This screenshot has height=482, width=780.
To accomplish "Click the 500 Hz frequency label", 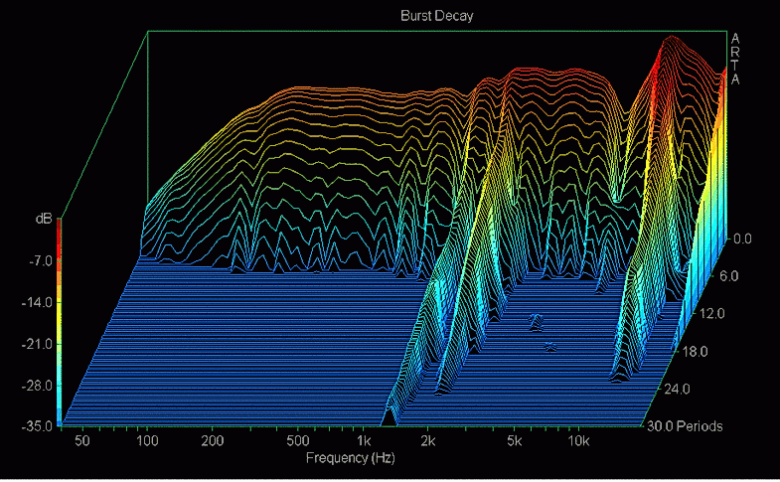I will 297,440.
